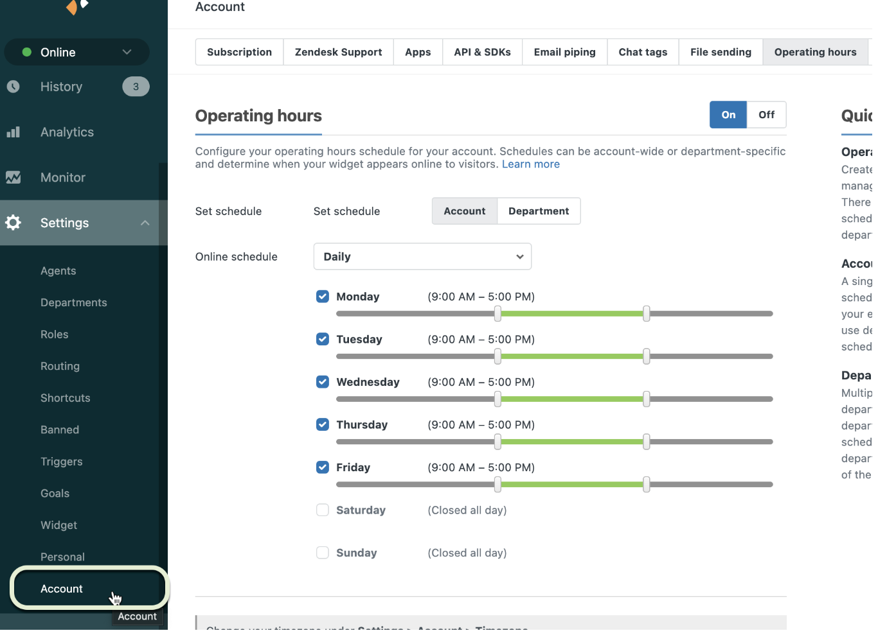Select Department for Set schedule
This screenshot has height=633, width=896.
coord(539,211)
